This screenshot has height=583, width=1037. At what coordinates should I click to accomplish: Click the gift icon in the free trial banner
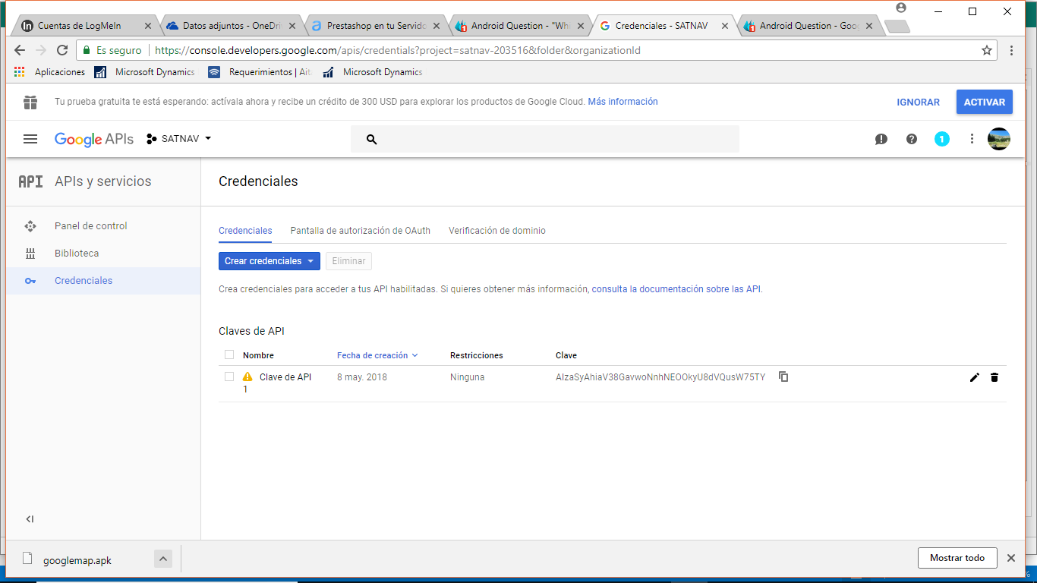click(30, 102)
